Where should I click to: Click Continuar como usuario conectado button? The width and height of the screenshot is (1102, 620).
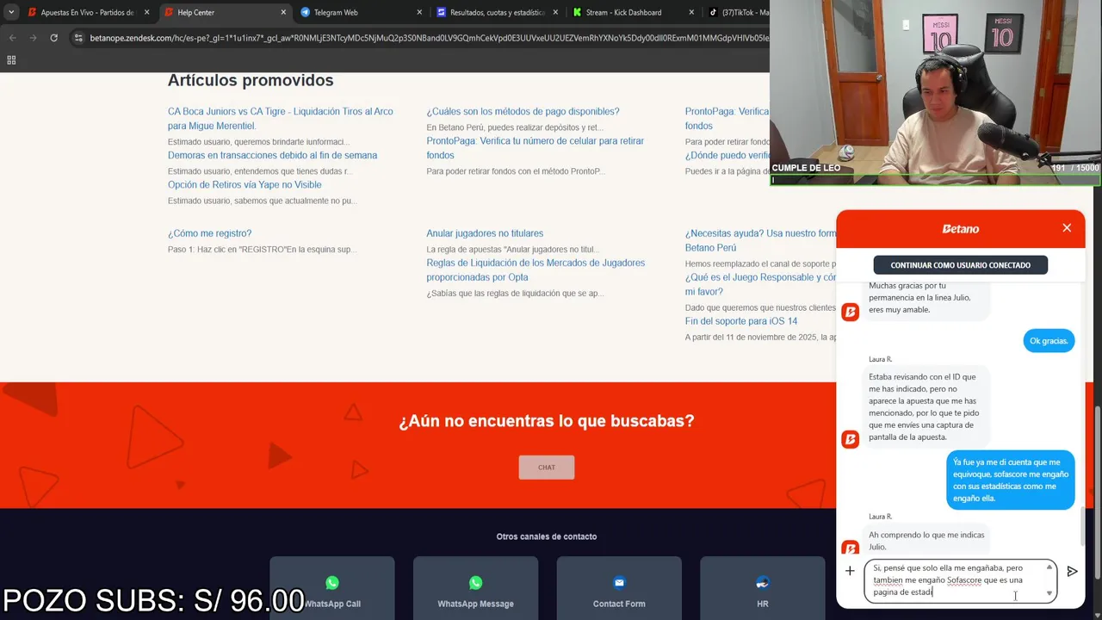(x=960, y=265)
